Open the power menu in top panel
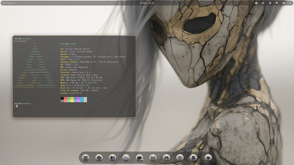 coord(290,3)
